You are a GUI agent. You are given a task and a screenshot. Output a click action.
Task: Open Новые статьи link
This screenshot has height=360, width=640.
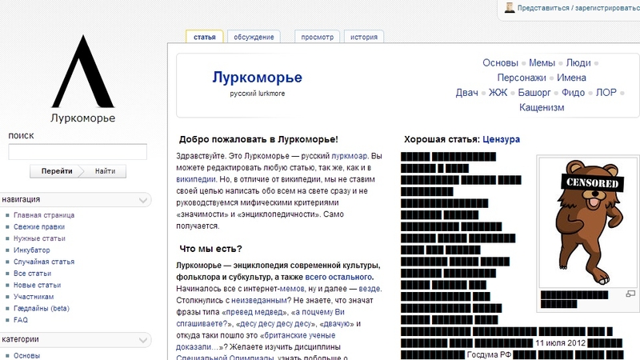click(x=37, y=285)
